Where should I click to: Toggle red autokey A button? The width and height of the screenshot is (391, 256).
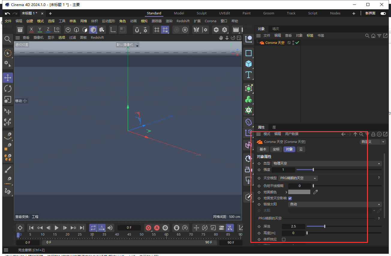(x=157, y=228)
